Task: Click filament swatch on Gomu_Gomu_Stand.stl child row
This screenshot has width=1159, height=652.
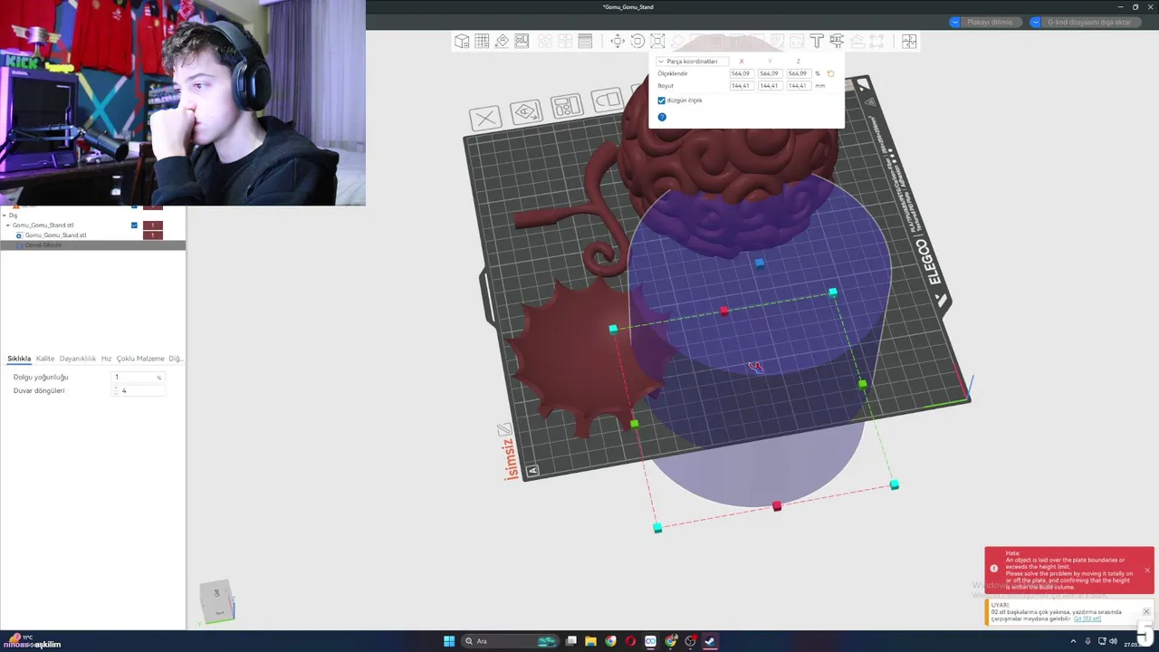Action: pyautogui.click(x=153, y=235)
